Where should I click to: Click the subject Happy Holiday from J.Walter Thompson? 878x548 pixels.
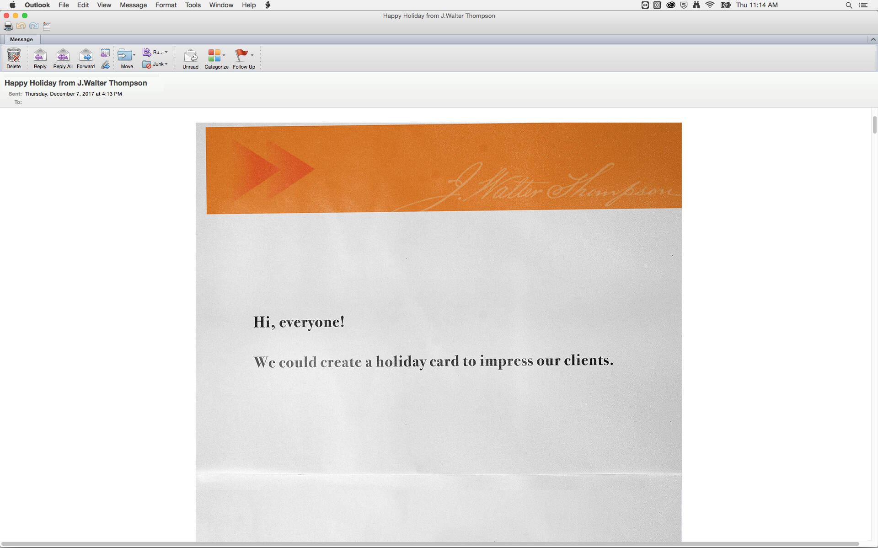point(76,83)
